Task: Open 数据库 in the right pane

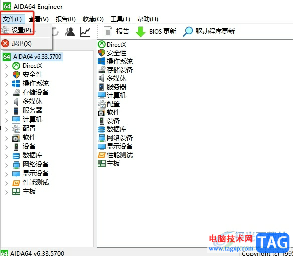Action: click(x=112, y=129)
